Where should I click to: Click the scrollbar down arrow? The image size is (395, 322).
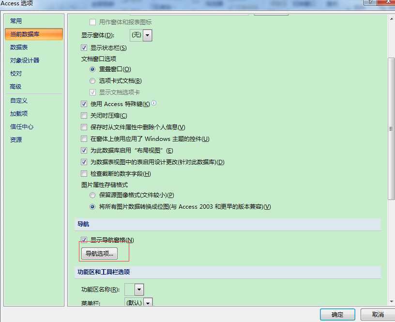tap(391, 301)
